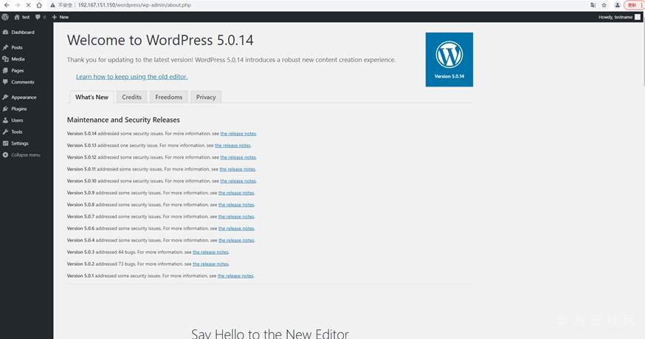Open release notes for Version 5.0.7

click(x=236, y=216)
